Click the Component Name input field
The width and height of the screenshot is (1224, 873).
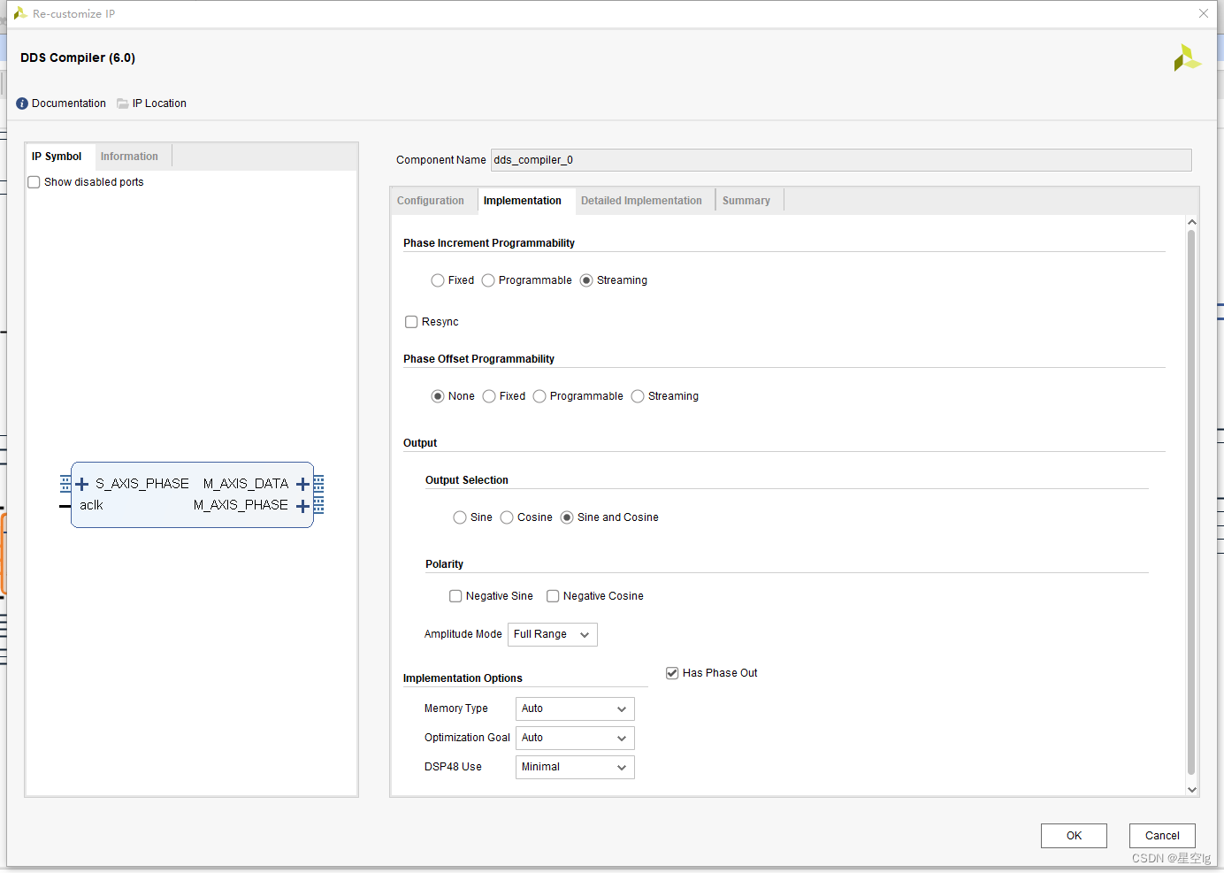[x=841, y=160]
